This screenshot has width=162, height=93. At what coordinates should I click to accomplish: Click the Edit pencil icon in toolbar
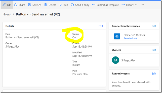(4, 5)
